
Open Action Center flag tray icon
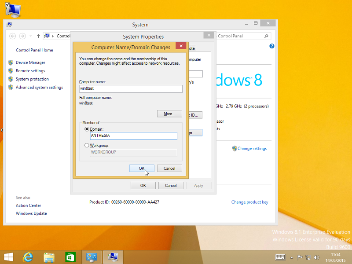click(x=300, y=257)
